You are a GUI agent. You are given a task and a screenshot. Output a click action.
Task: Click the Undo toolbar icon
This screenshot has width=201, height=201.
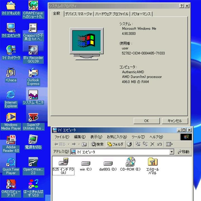point(159,144)
